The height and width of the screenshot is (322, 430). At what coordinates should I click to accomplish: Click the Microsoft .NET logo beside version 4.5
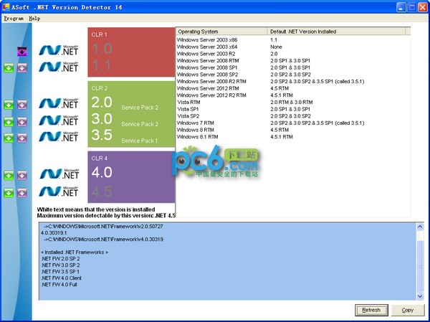click(59, 191)
